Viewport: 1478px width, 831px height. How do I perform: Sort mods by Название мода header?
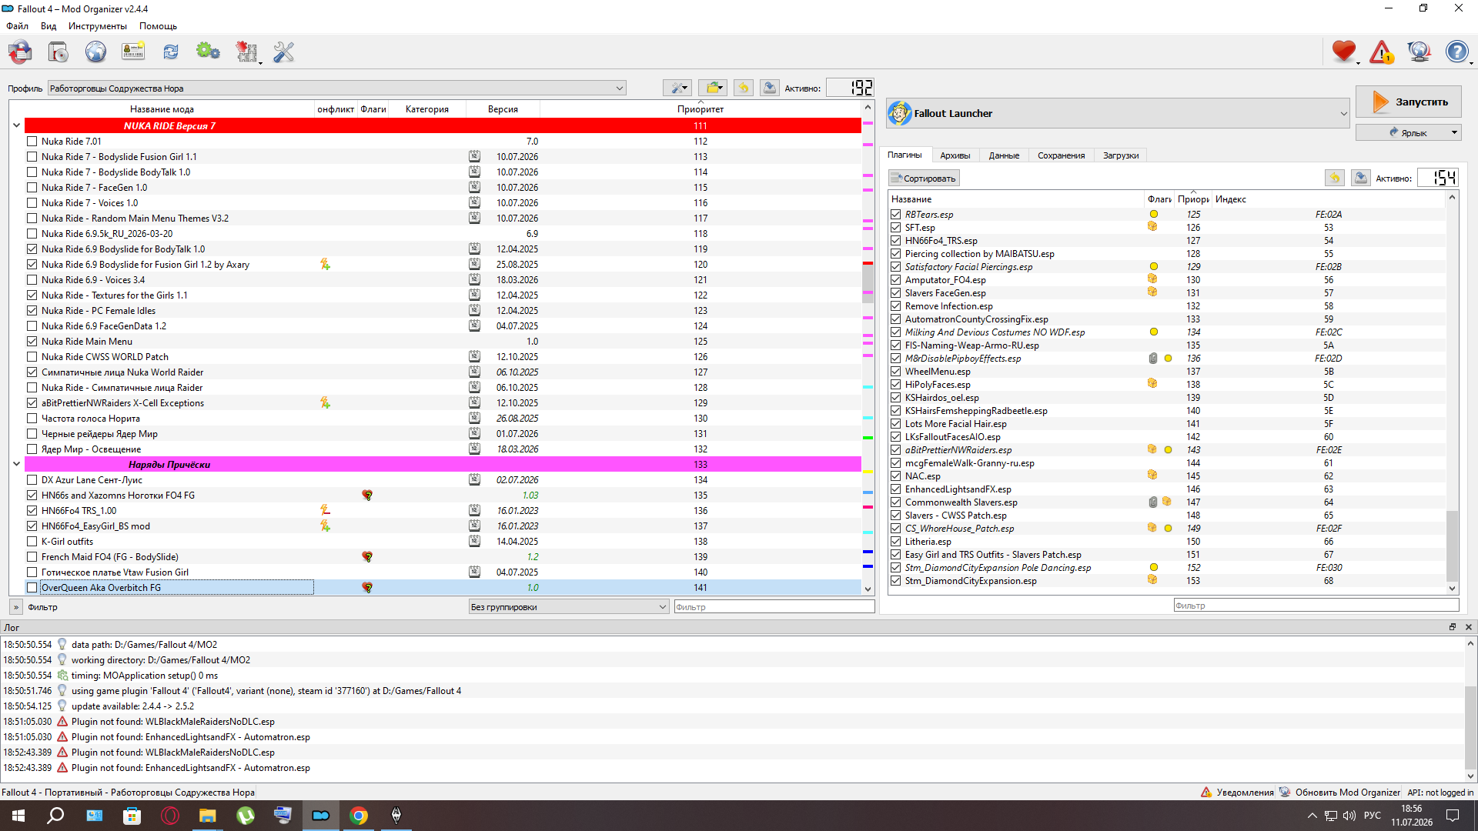(x=162, y=109)
